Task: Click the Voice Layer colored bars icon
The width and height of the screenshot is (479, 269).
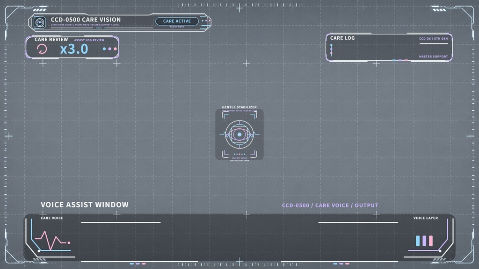Action: click(424, 241)
